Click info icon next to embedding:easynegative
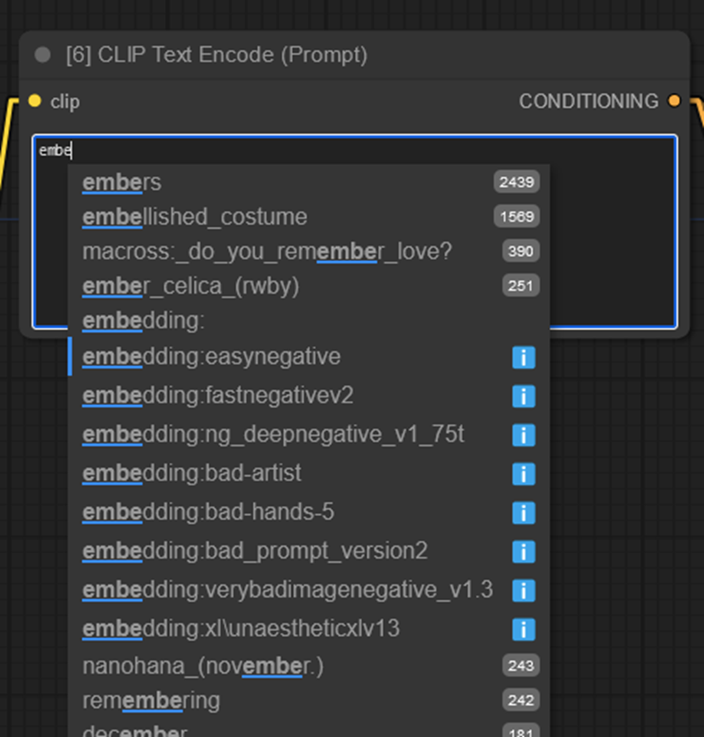 click(x=523, y=356)
